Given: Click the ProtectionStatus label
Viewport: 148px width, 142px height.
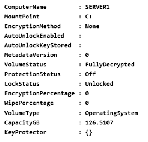Looking at the screenshot, I should coord(33,74).
